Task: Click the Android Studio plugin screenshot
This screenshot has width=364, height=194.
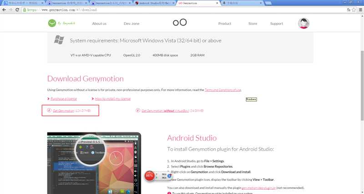Action: [x=94, y=163]
